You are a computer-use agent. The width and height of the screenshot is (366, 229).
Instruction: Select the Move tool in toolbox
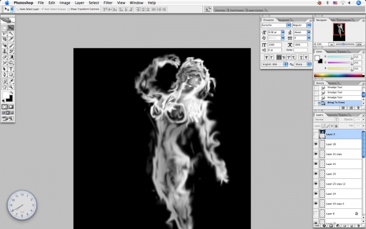coord(11,28)
